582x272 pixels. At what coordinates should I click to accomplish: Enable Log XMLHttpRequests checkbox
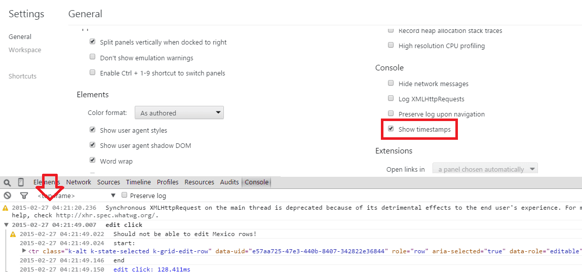(391, 99)
